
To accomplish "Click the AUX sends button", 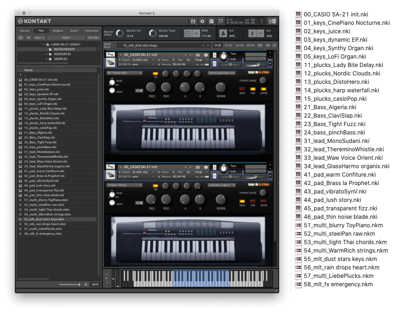I will click(268, 45).
